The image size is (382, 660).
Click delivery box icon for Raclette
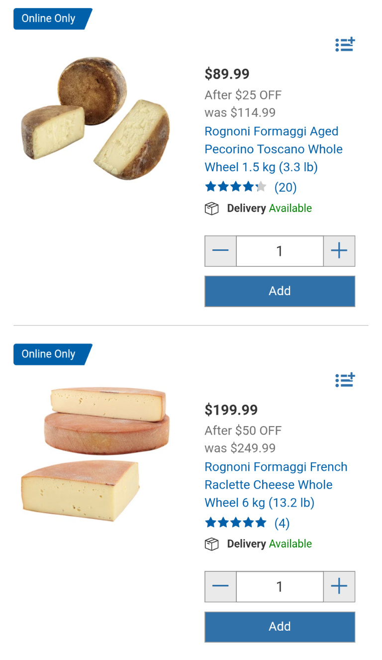pyautogui.click(x=212, y=544)
